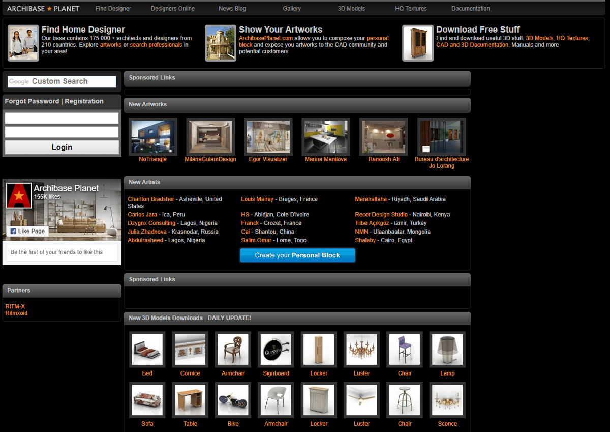
Task: Open the Cornice 3D model icon
Action: point(190,350)
